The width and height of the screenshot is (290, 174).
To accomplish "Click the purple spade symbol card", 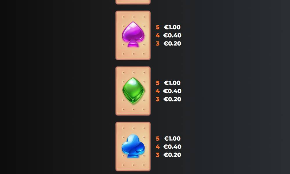I will 133,35.
